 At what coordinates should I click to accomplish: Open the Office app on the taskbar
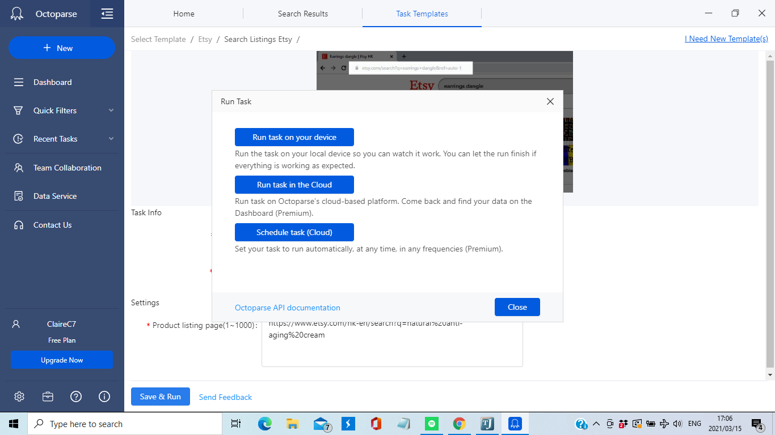(x=376, y=424)
